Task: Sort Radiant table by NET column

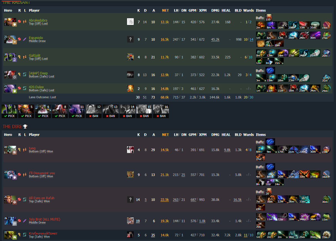Action: [165, 10]
